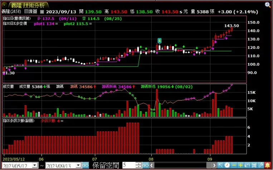Click the 07 month marker on time axis
Screen dimensions: 273x170
pos(95,159)
